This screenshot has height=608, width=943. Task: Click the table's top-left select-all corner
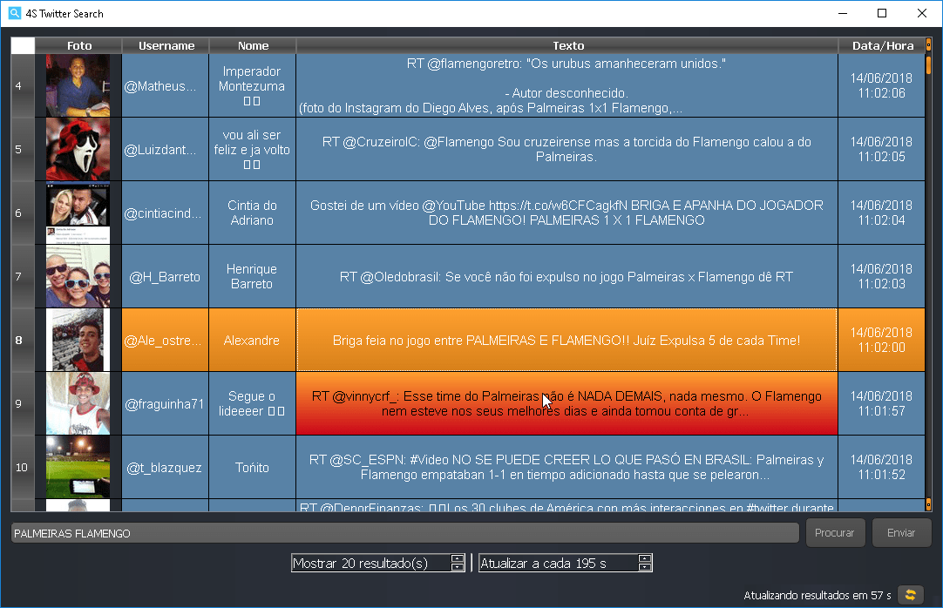coord(23,45)
